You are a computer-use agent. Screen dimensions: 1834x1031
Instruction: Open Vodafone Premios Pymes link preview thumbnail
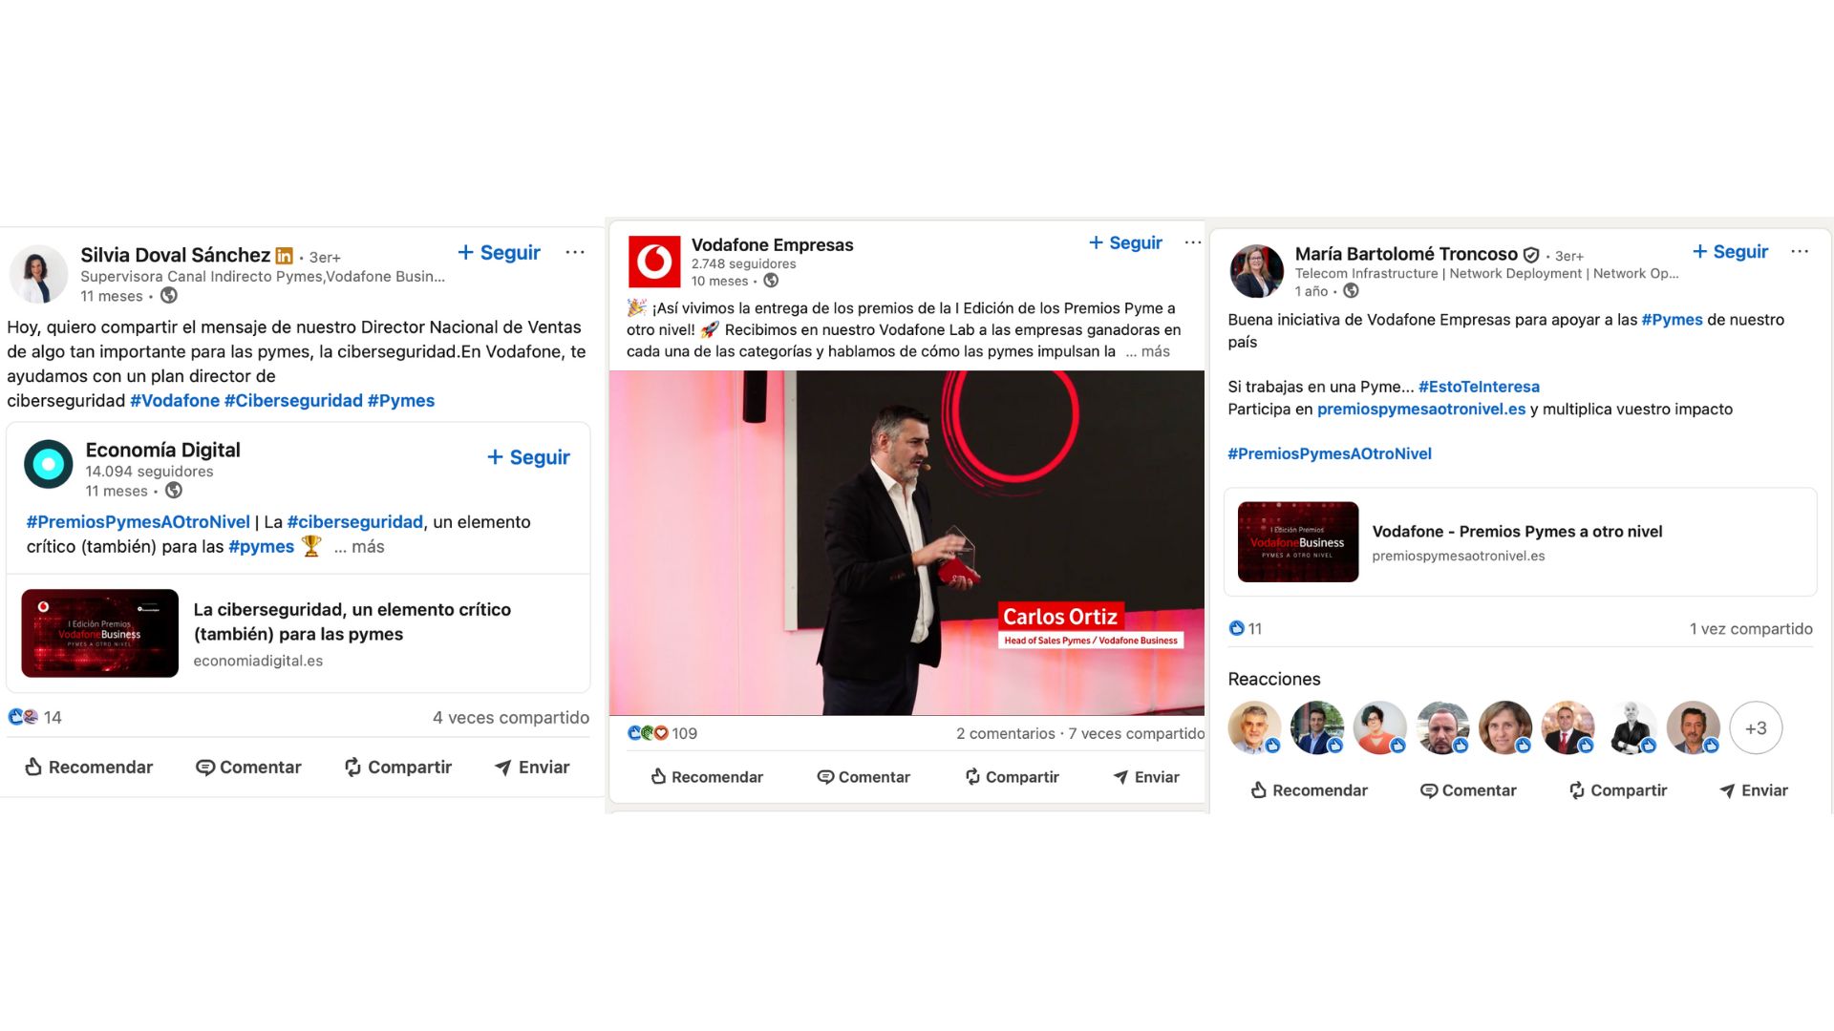tap(1298, 541)
